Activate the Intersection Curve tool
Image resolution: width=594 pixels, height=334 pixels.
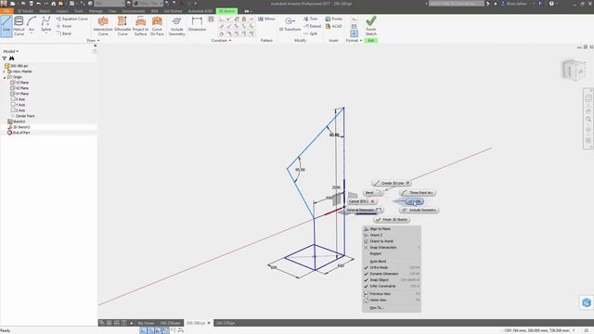coord(103,26)
